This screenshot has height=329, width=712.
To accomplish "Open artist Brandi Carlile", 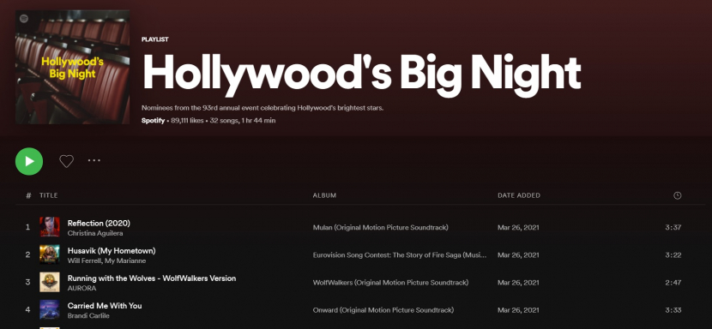I will [88, 316].
